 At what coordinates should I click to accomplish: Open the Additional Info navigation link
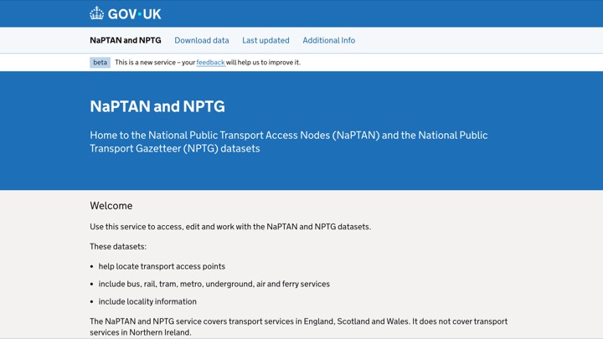(329, 40)
